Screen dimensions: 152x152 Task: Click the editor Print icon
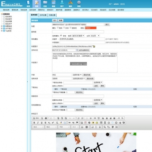(x=46, y=118)
